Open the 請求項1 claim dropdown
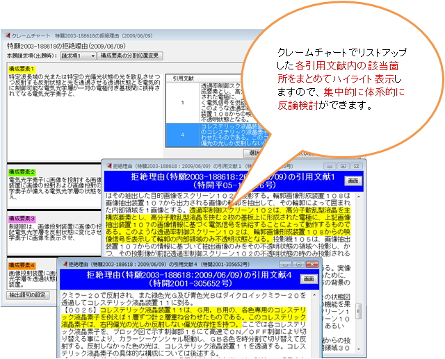 [76, 56]
